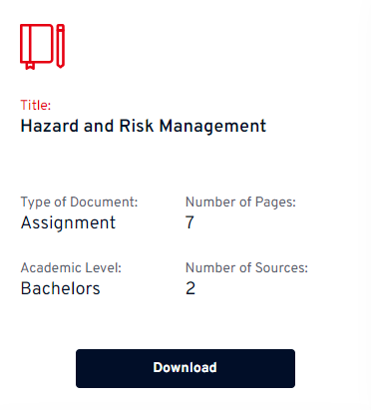The image size is (371, 410).
Task: Click the 'Assignment' document type value
Action: click(x=68, y=222)
